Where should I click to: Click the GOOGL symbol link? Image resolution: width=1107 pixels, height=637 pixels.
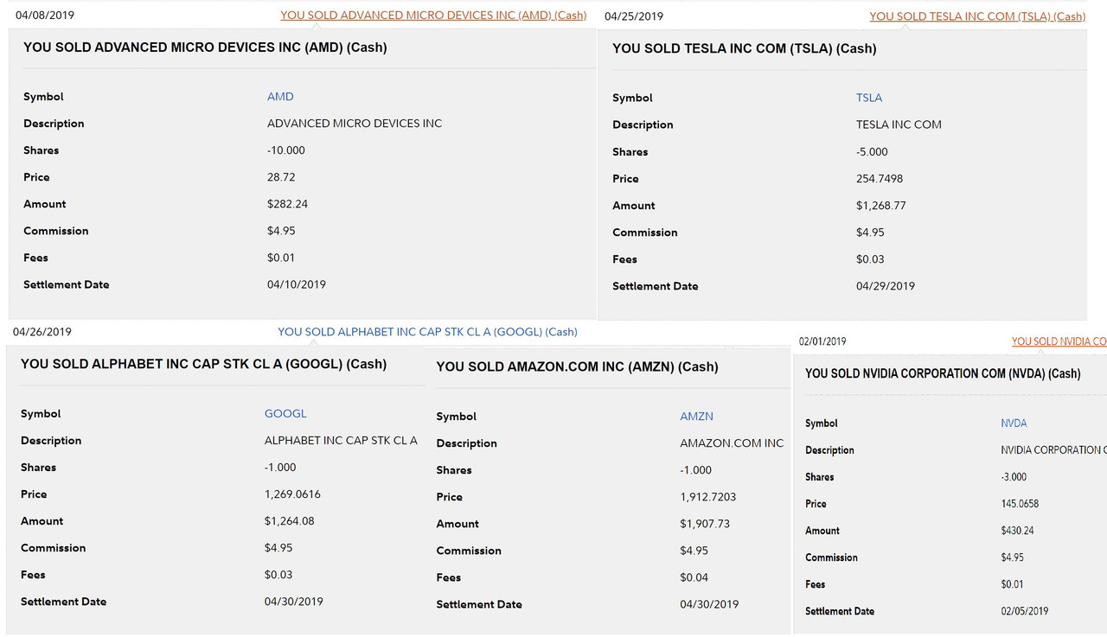click(x=285, y=414)
